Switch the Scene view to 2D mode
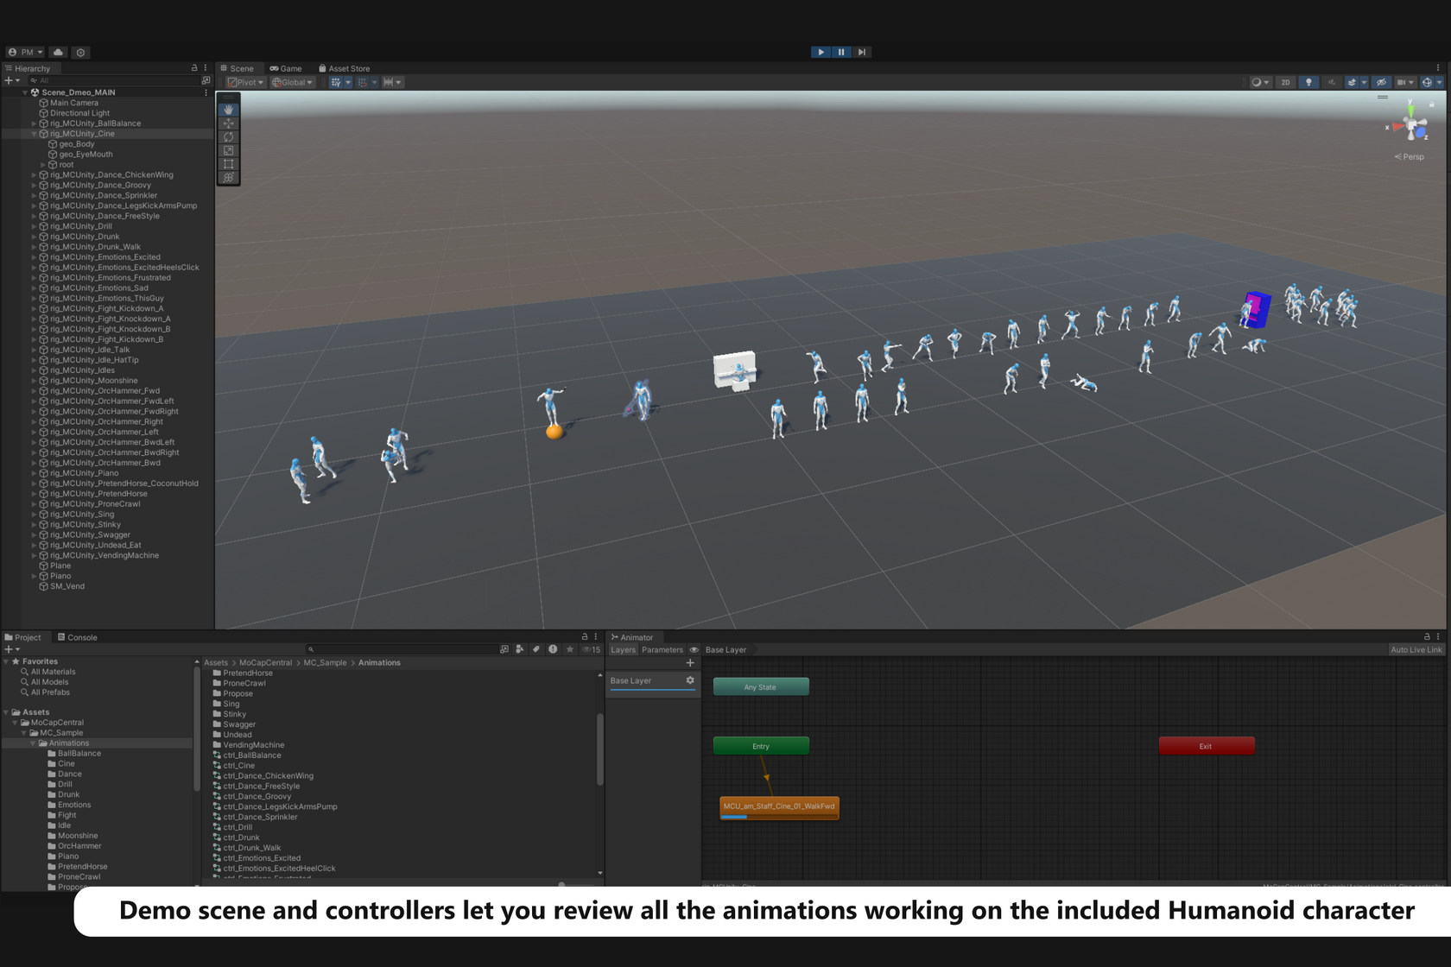 (x=1285, y=82)
